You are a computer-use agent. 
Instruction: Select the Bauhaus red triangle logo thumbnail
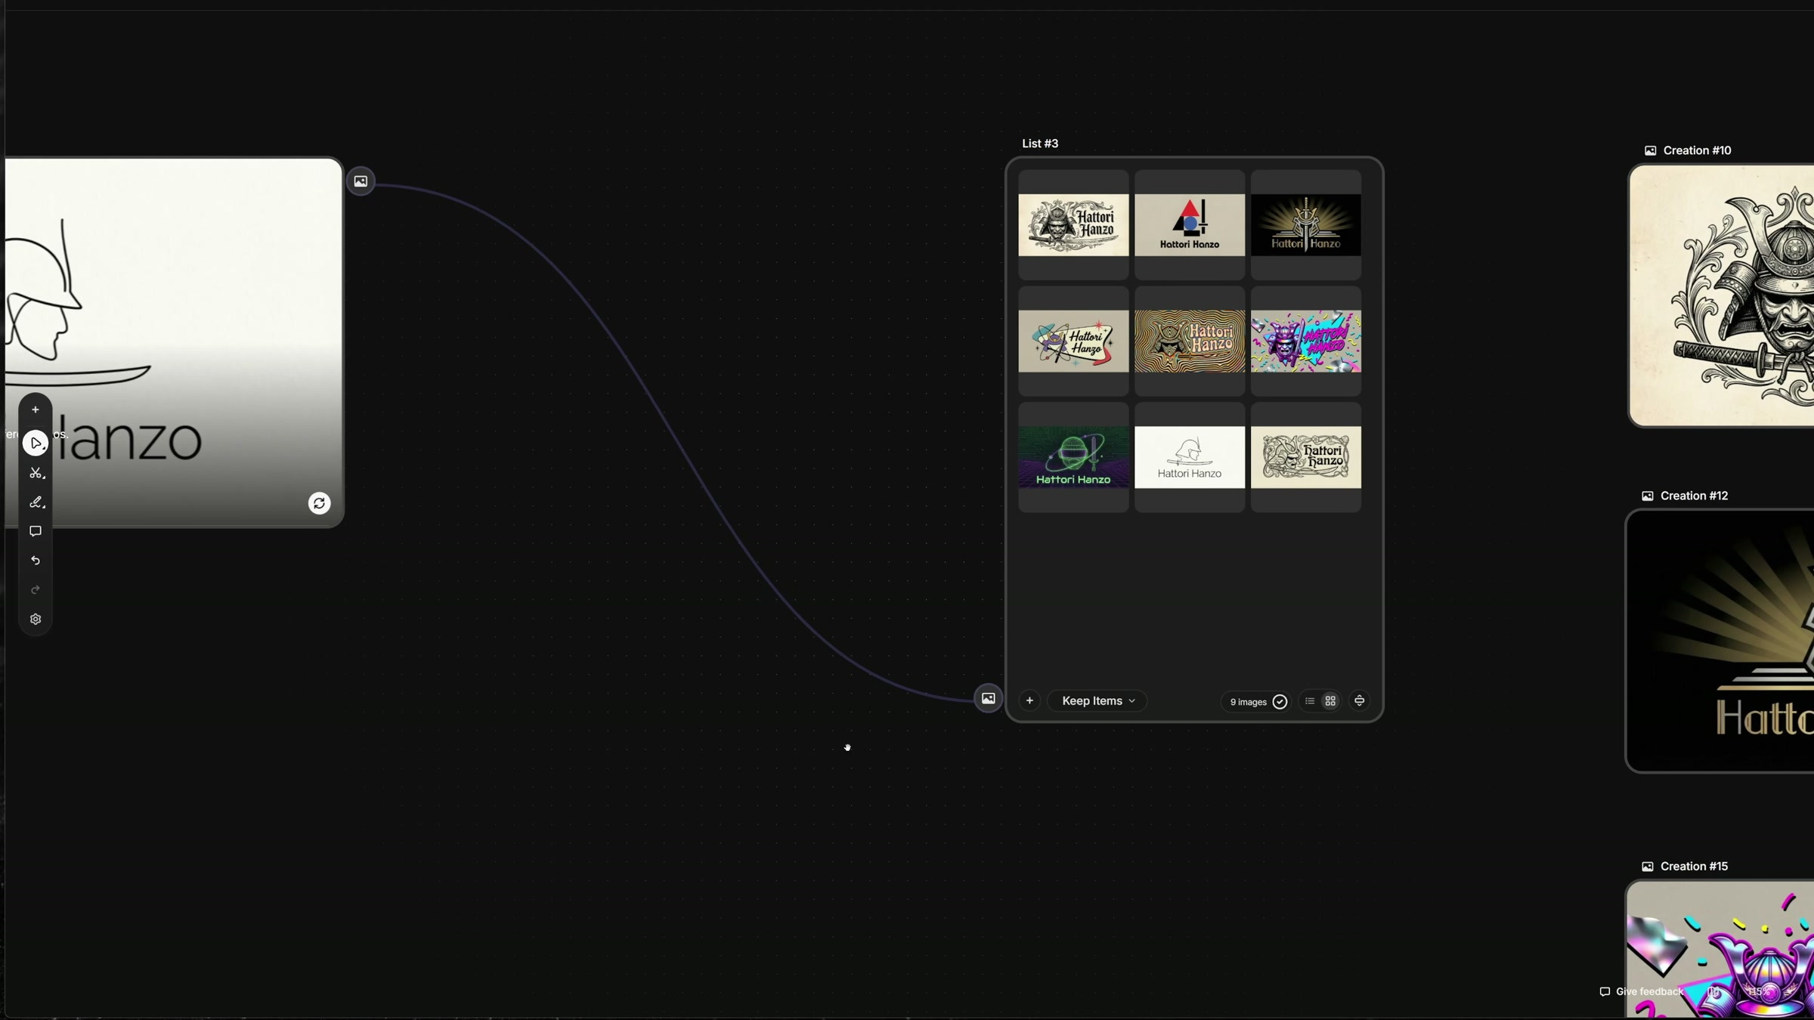pos(1190,225)
